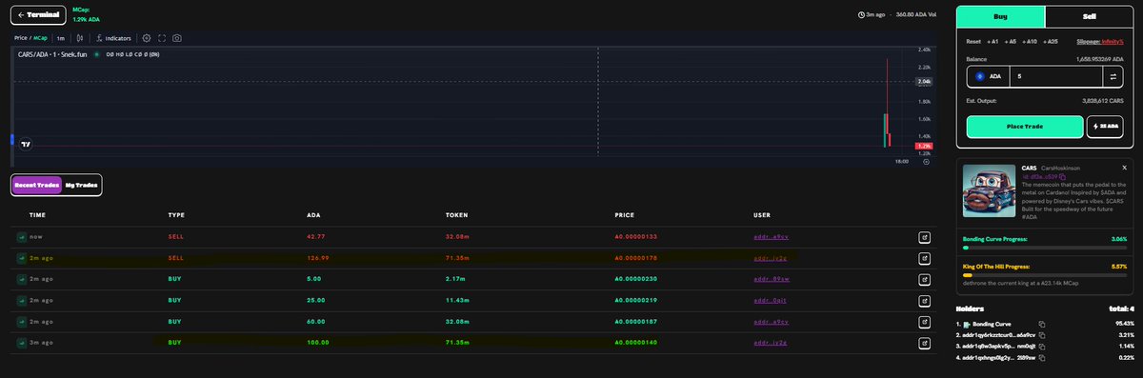Open the Indicators menu

pyautogui.click(x=113, y=38)
